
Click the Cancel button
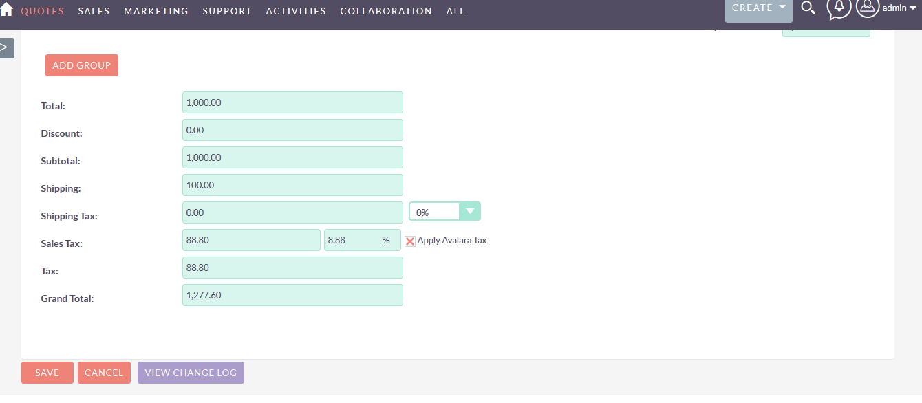point(104,373)
